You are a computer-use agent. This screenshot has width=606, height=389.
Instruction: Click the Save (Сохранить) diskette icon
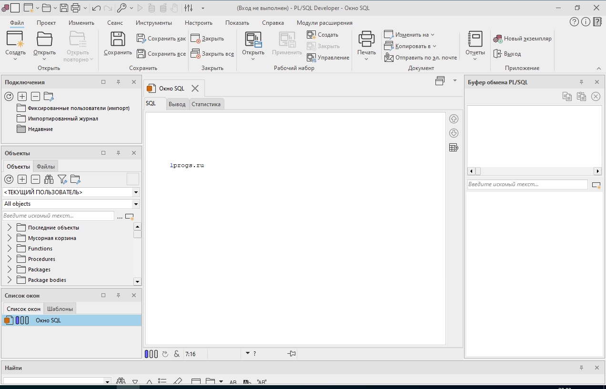(x=118, y=39)
